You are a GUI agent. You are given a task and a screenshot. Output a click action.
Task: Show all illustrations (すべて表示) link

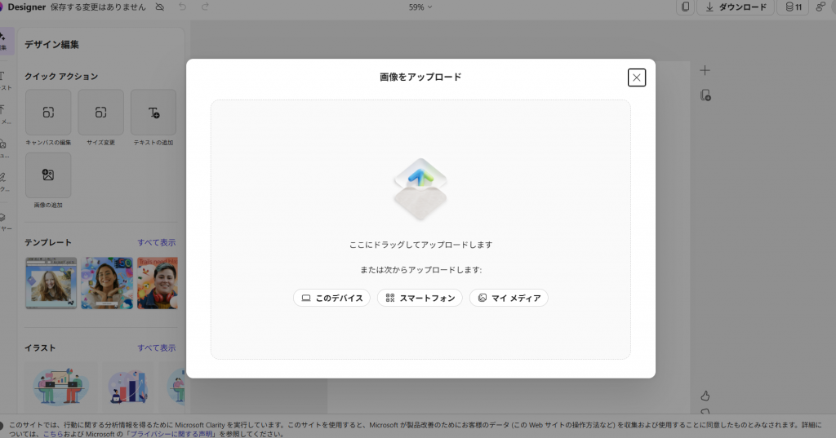tap(156, 348)
